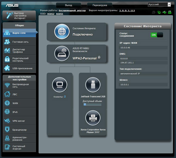Click the Шлюз field showing 10.0.0.1
This screenshot has height=158, width=176.
pyautogui.click(x=143, y=85)
